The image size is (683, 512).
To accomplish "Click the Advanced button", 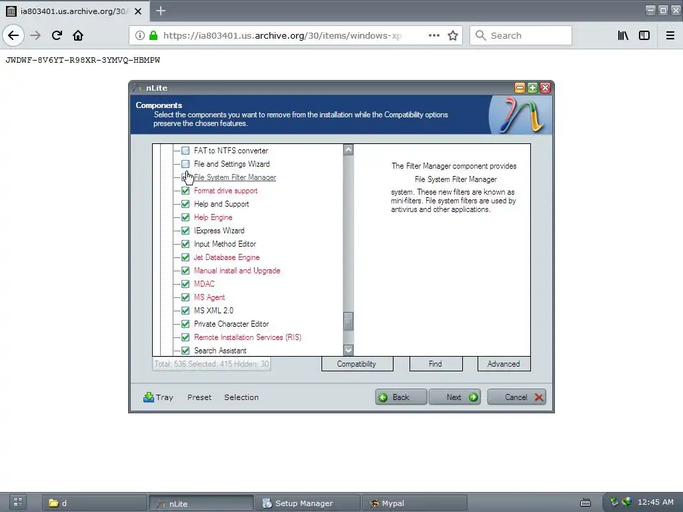I will 504,364.
